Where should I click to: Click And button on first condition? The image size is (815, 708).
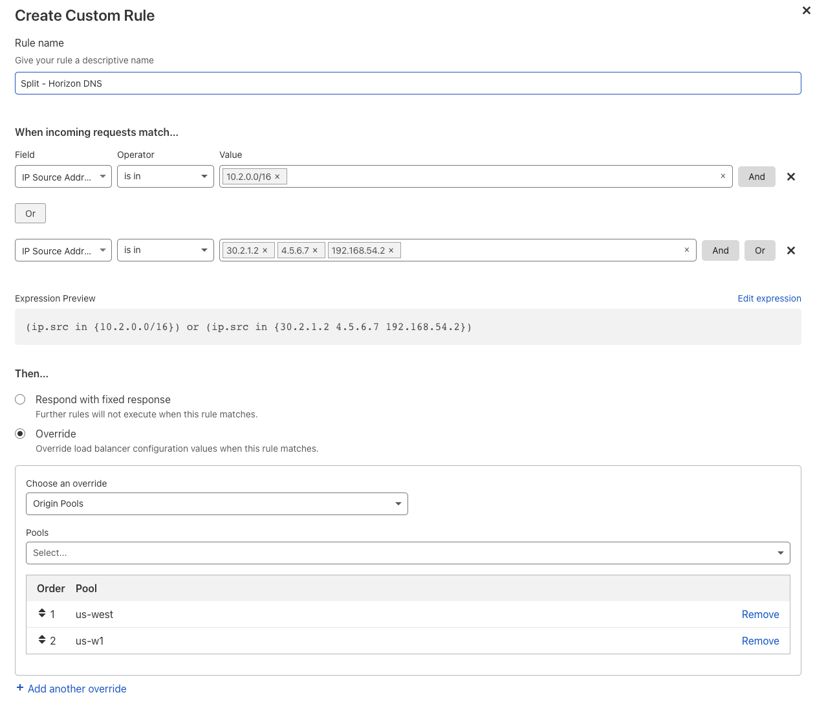[756, 177]
